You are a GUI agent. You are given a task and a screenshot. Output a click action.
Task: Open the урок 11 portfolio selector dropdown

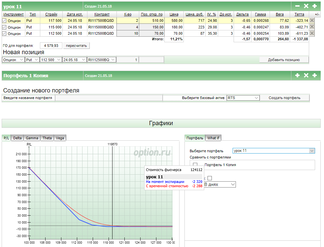coord(274,151)
